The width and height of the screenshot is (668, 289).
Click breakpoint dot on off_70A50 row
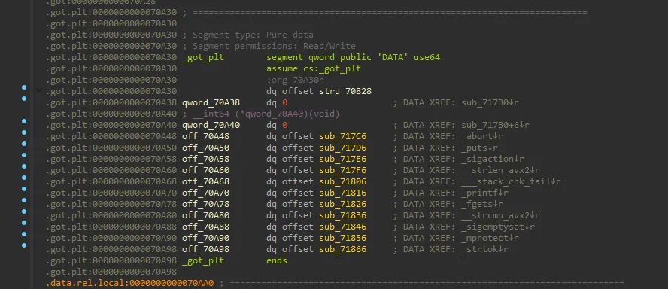click(x=24, y=144)
